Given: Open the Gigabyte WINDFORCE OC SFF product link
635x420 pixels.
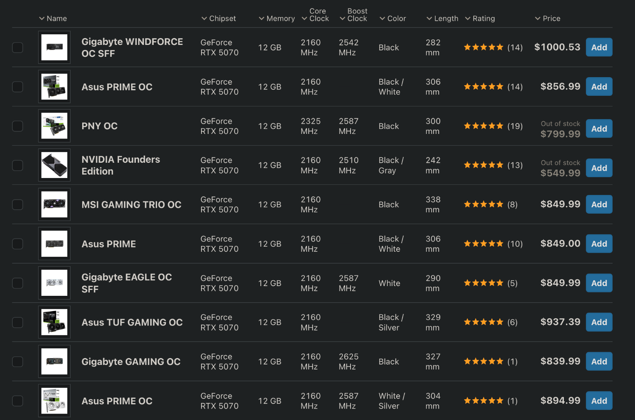Looking at the screenshot, I should [132, 47].
